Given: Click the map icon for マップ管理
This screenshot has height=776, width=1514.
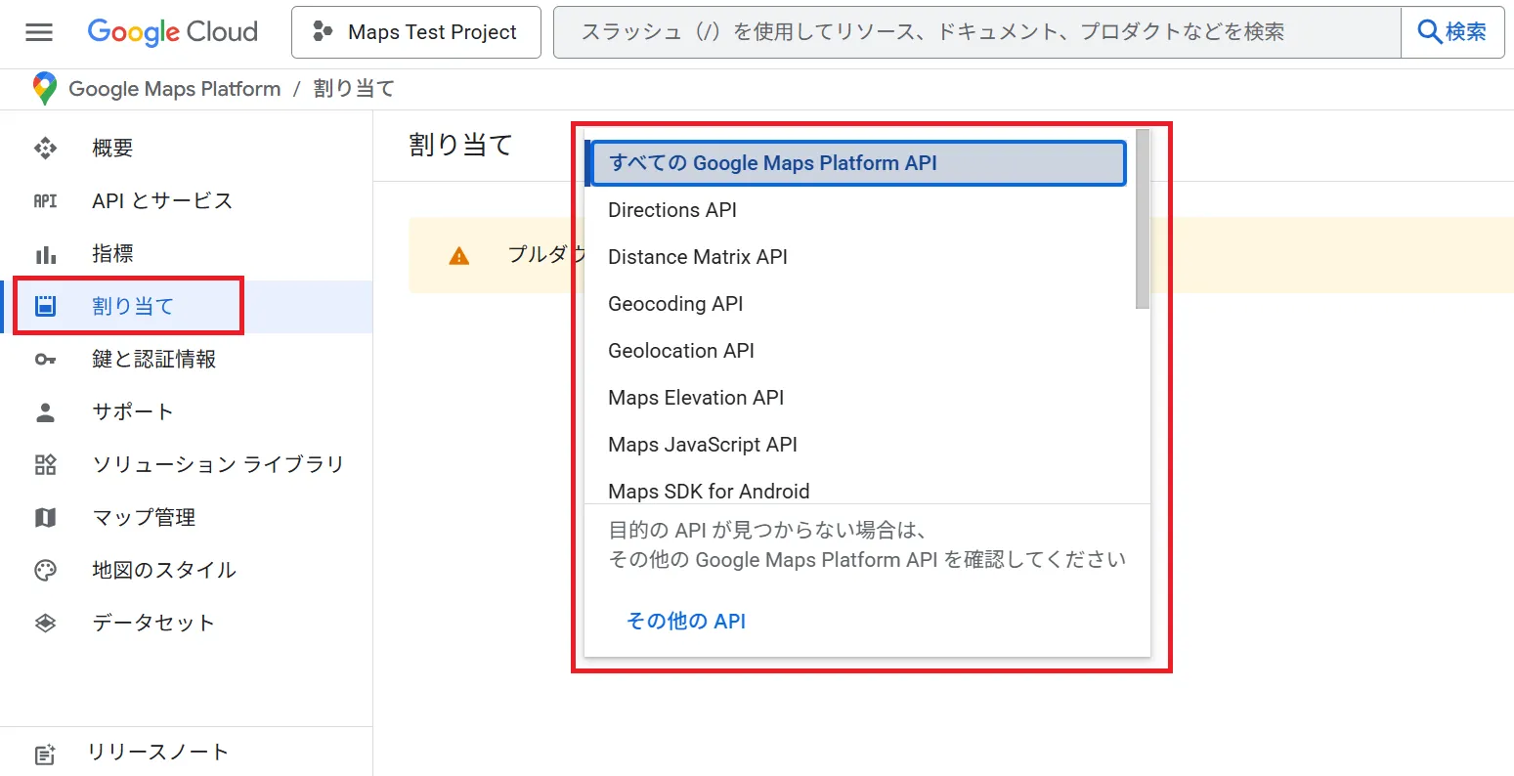Looking at the screenshot, I should pyautogui.click(x=46, y=517).
